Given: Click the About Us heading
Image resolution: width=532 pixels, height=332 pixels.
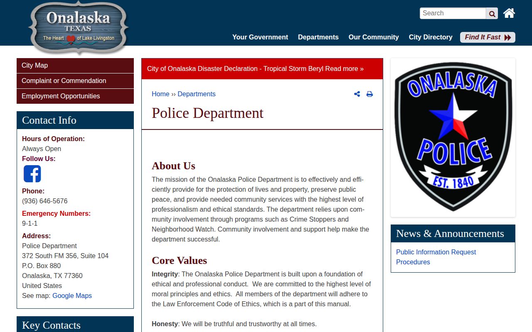Looking at the screenshot, I should tap(173, 166).
